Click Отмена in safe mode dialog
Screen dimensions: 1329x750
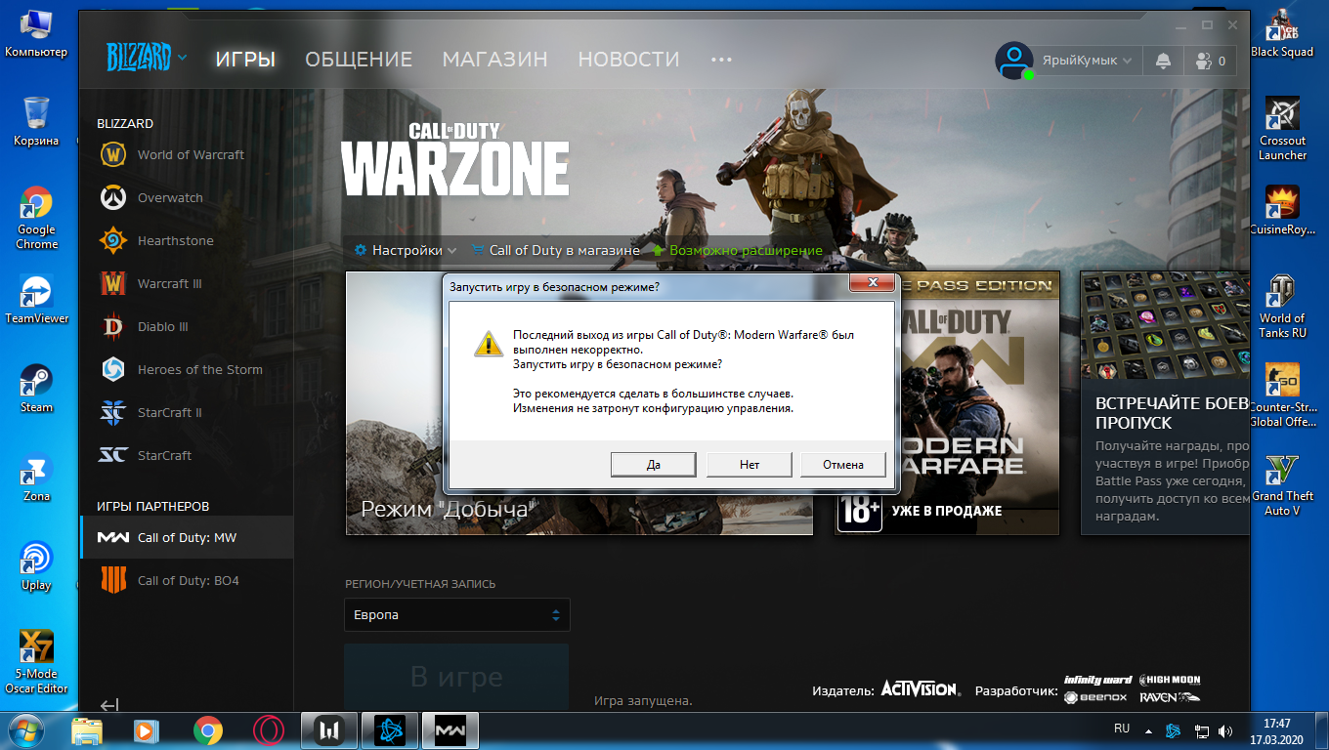tap(843, 465)
